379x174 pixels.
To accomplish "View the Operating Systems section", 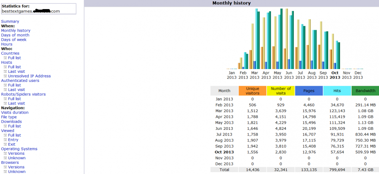I will tap(18, 149).
